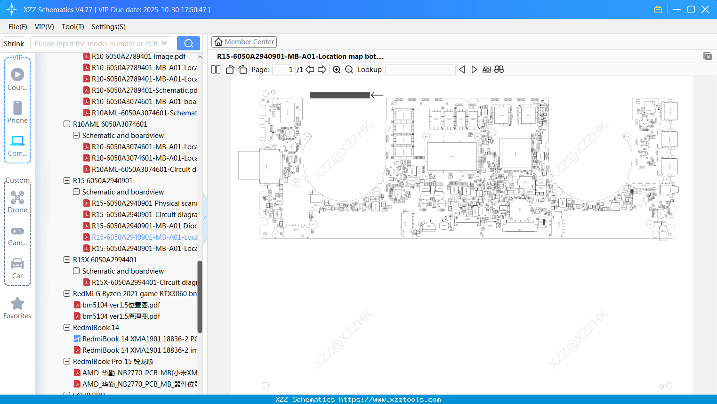The height and width of the screenshot is (404, 717).
Task: Open AMD_华勤_NB2770_PCB_MB_器件位 file
Action: (136, 384)
